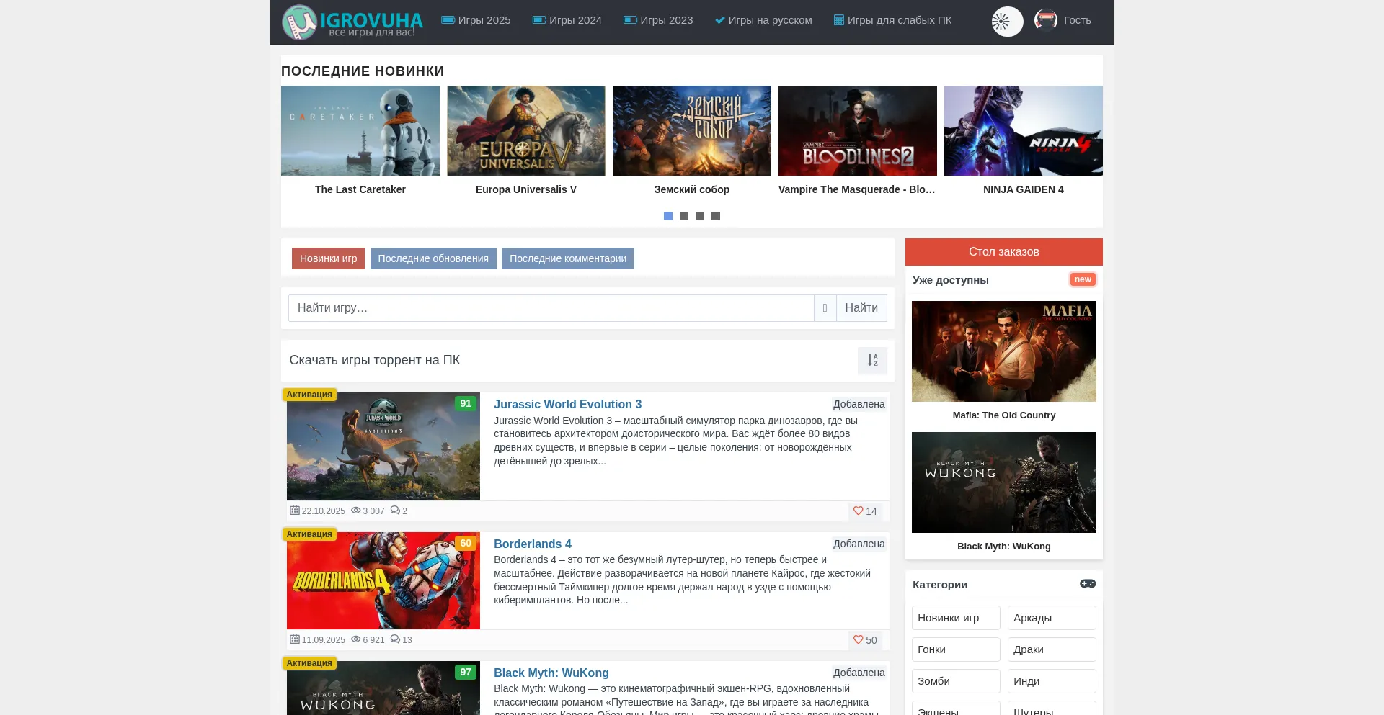Open the Black Myth: WuKong title link
1384x715 pixels.
coord(551,673)
